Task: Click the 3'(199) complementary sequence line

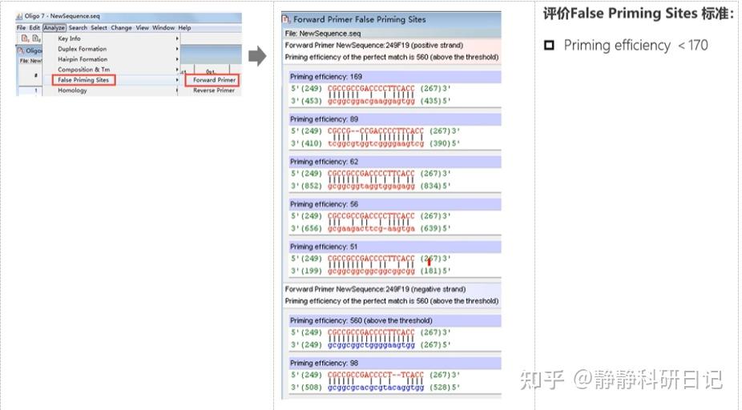Action: (x=370, y=271)
